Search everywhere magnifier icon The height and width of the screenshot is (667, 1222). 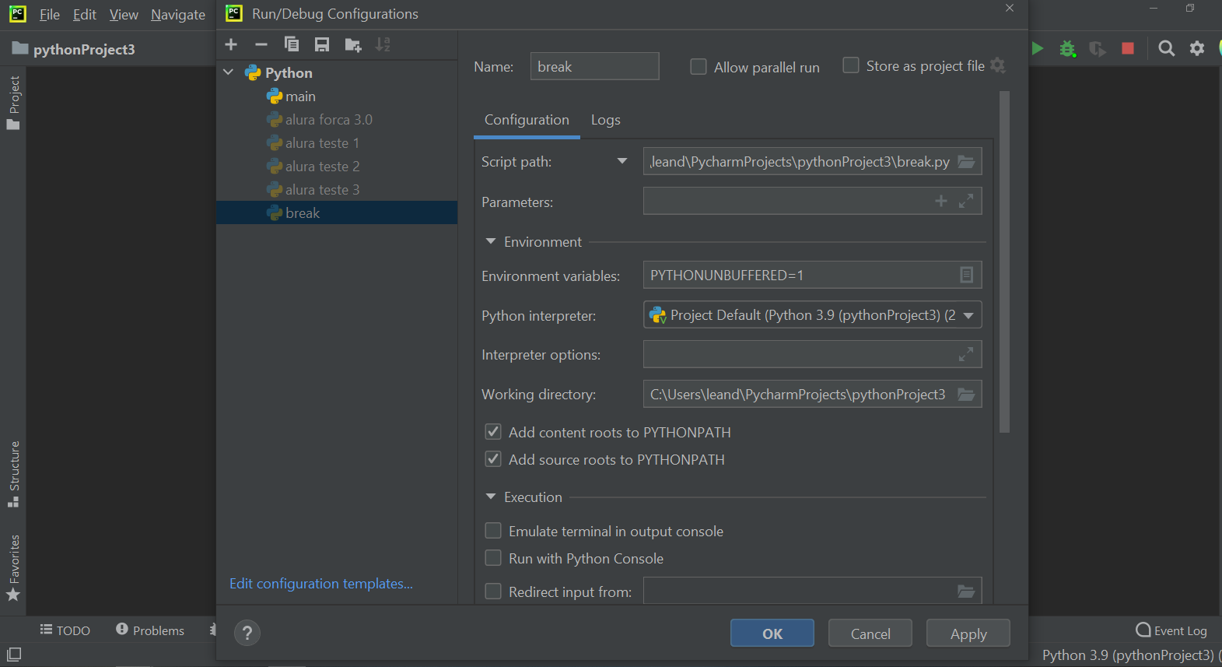pyautogui.click(x=1166, y=48)
